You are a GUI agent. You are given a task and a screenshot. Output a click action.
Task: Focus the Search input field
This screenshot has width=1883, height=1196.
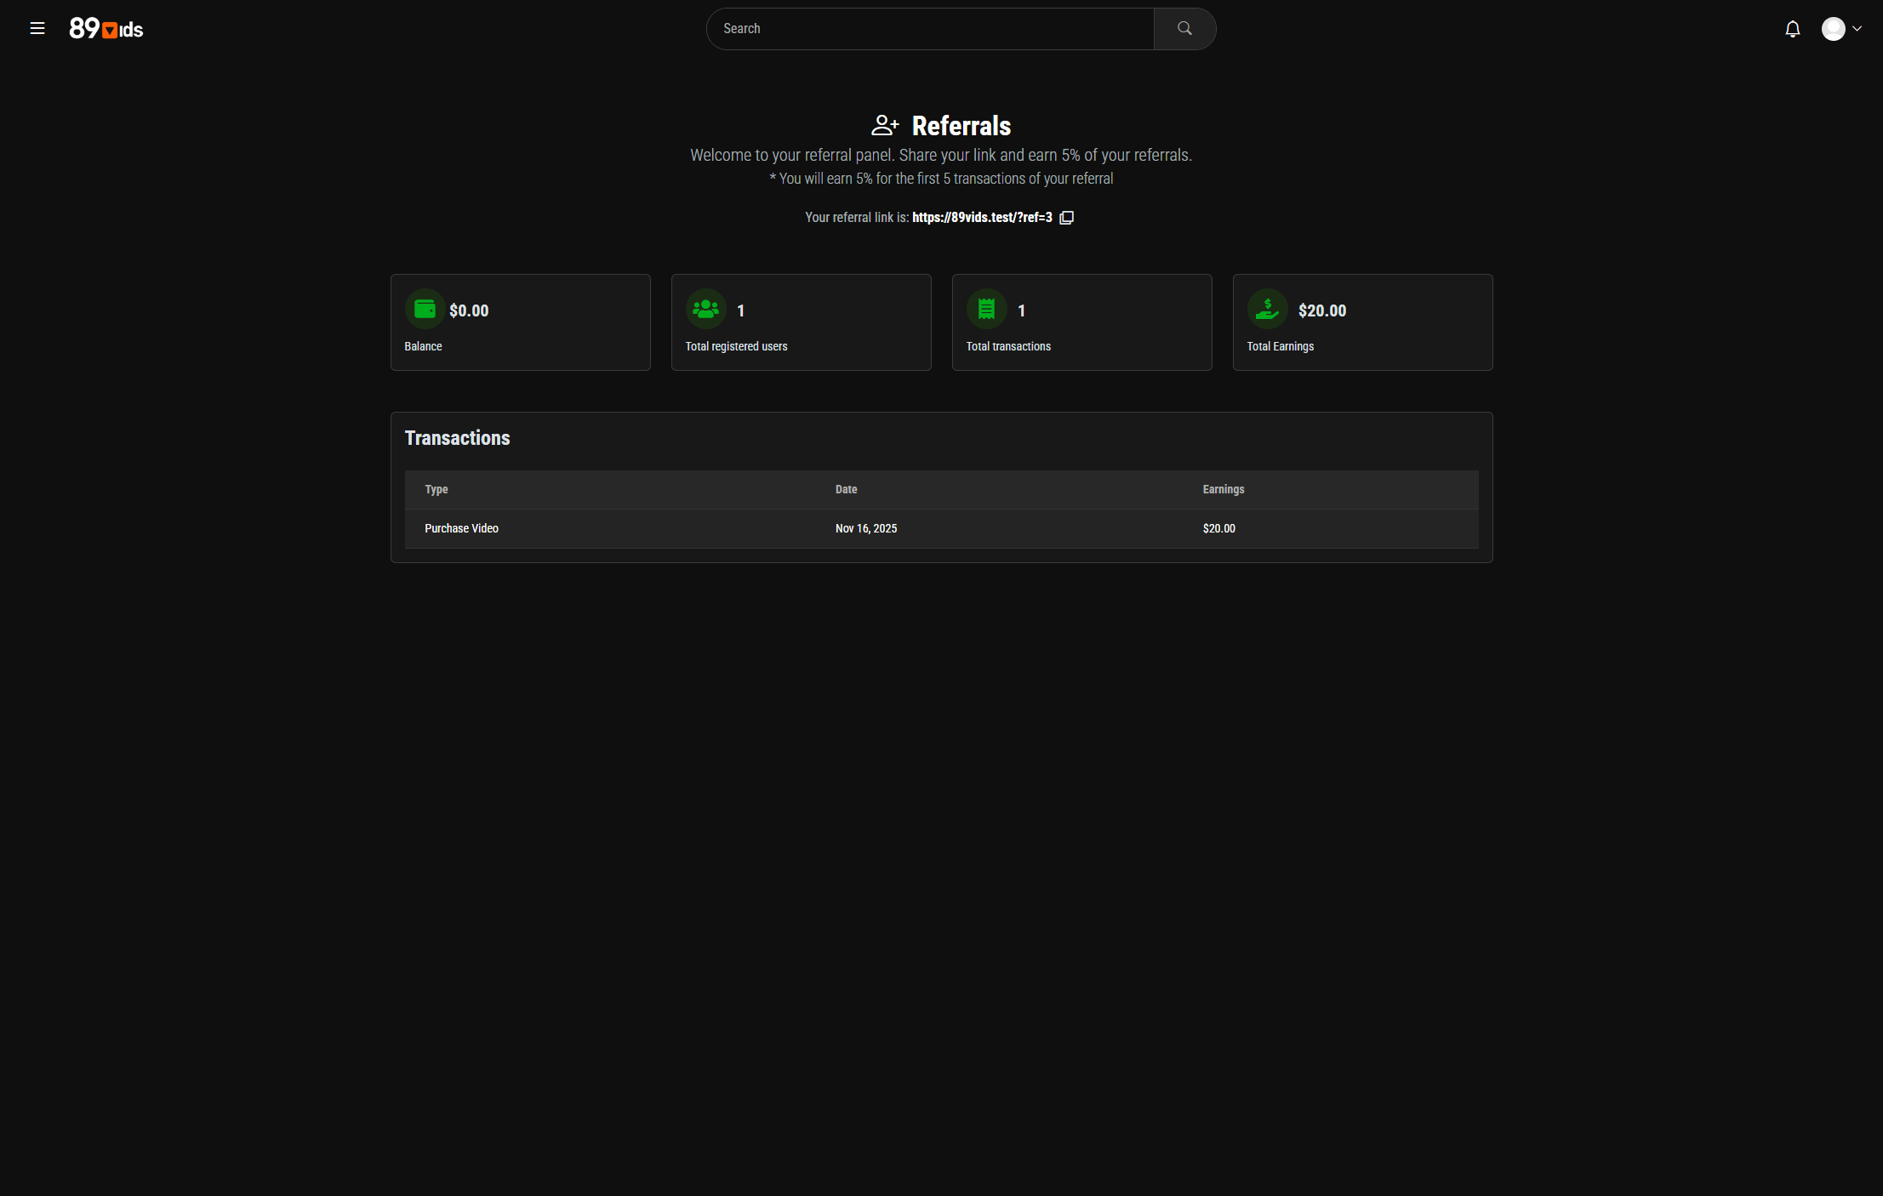coord(932,29)
